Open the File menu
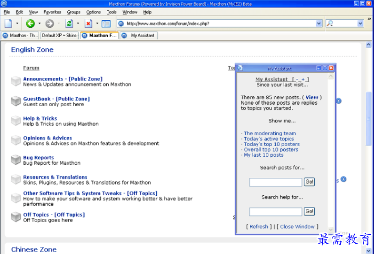Viewport: 375px width, 254px height. 7,12
